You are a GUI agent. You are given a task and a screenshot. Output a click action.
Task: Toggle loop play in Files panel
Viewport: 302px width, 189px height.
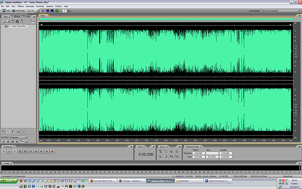[8, 131]
